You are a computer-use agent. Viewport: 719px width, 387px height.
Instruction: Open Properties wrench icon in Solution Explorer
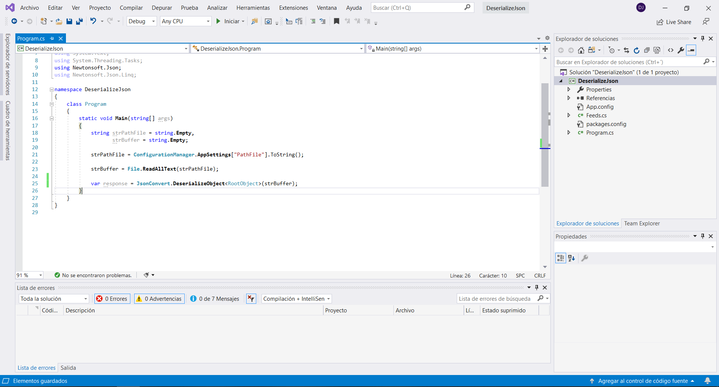(681, 50)
